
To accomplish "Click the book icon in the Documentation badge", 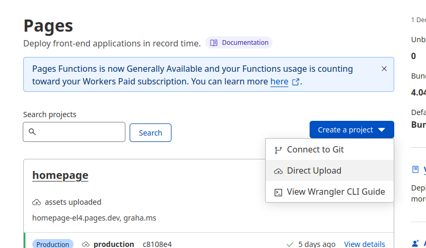I will pyautogui.click(x=214, y=43).
